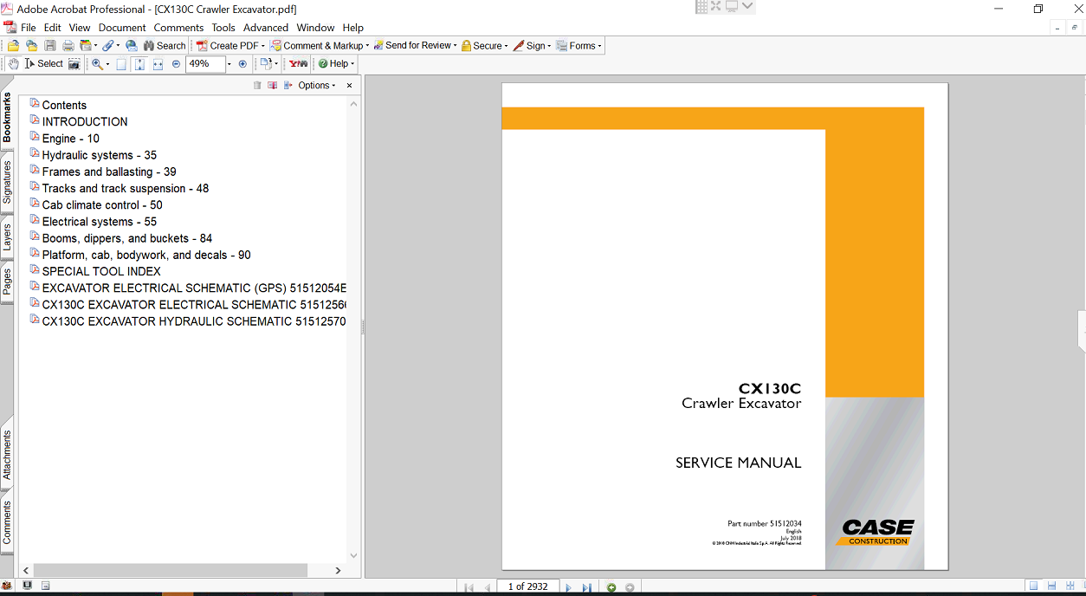Toggle Fit Width page view
The image size is (1086, 596).
(158, 64)
